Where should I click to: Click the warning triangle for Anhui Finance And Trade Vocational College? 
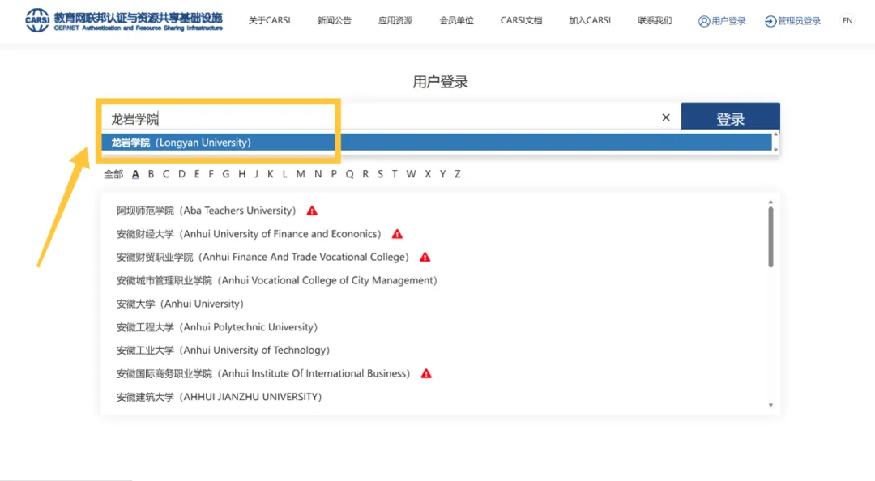click(425, 258)
